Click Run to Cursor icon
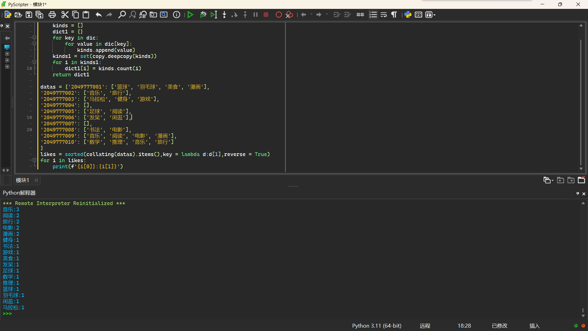The width and height of the screenshot is (588, 331). point(214,15)
